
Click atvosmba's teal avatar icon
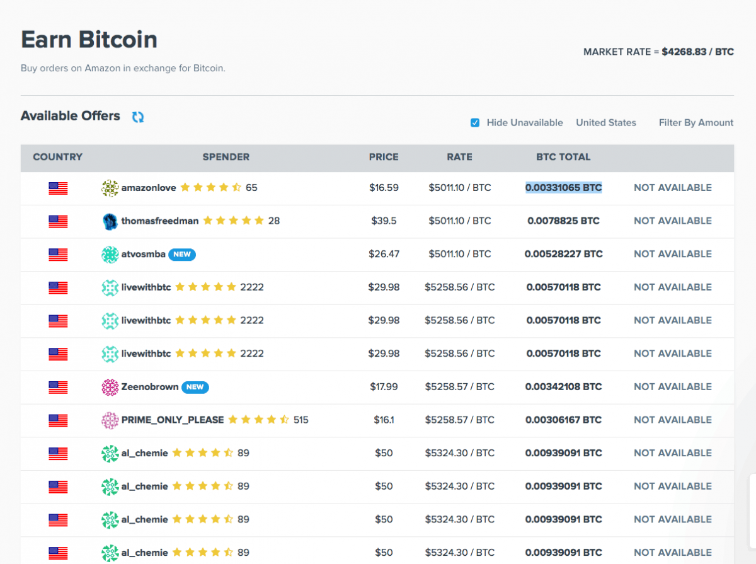(110, 255)
